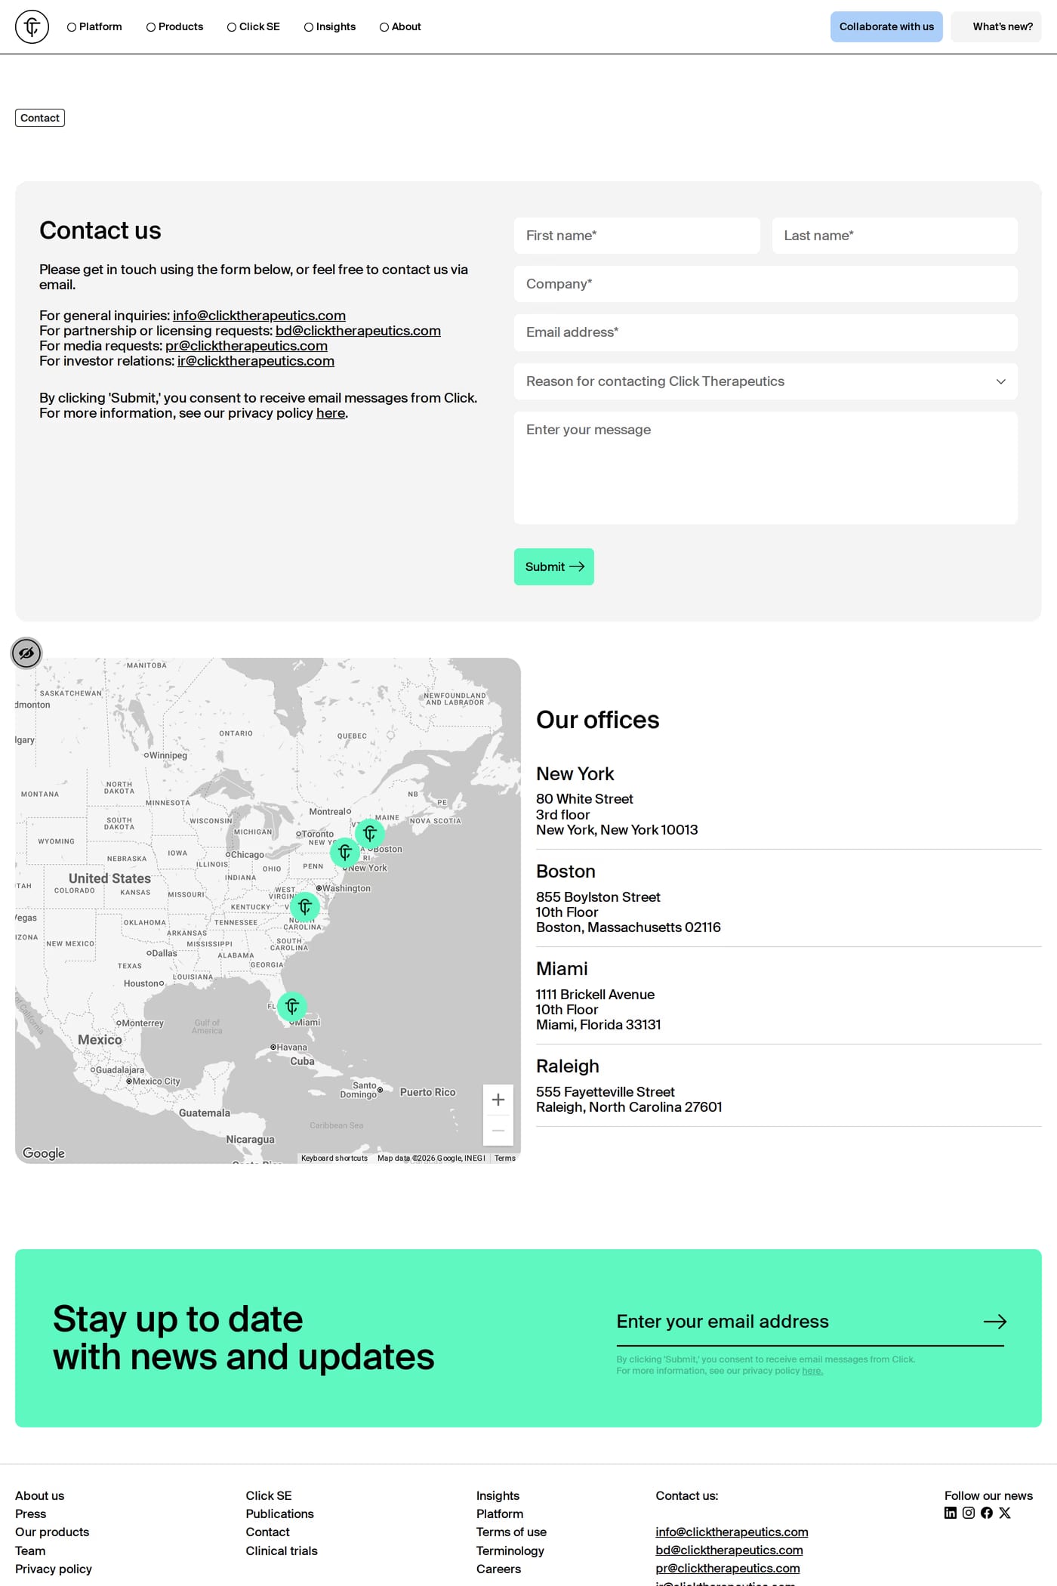1057x1586 pixels.
Task: Focus the First name field
Action: (637, 236)
